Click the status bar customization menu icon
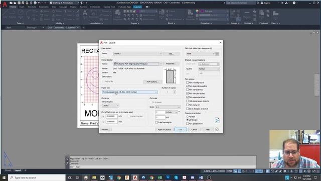 coord(318,171)
